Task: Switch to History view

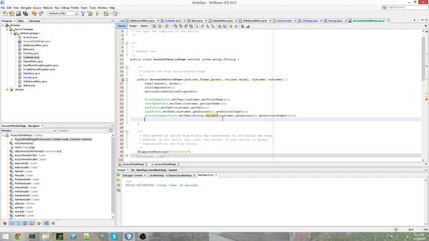Action: [x=144, y=26]
